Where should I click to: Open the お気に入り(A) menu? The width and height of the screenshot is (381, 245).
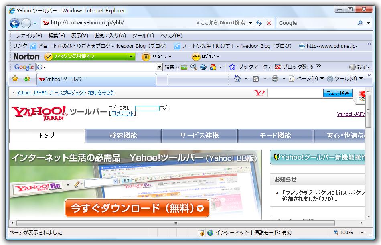[x=110, y=36]
